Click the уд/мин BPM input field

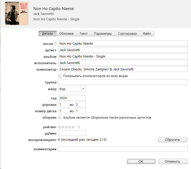pos(72,133)
